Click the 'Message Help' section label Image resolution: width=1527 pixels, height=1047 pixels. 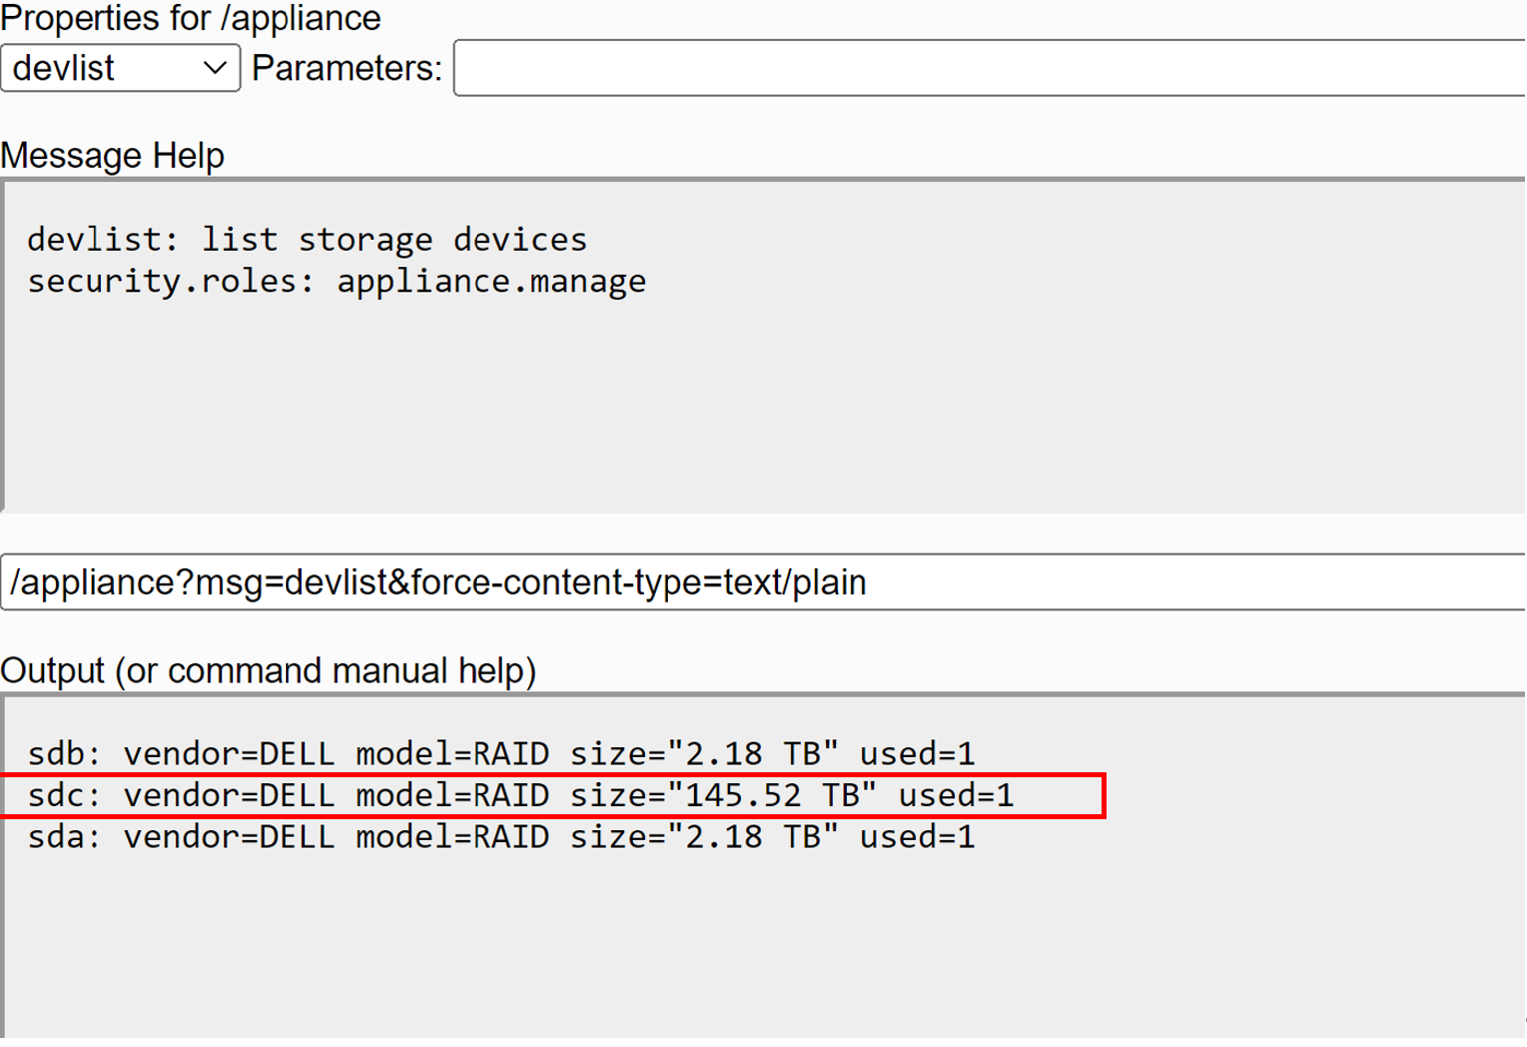112,156
